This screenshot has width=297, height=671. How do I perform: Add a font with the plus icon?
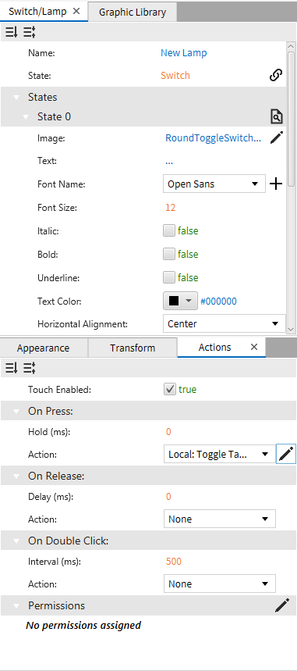pos(277,184)
